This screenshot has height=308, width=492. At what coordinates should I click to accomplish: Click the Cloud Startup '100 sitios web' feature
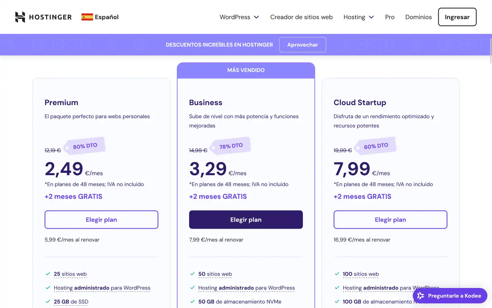pyautogui.click(x=361, y=274)
